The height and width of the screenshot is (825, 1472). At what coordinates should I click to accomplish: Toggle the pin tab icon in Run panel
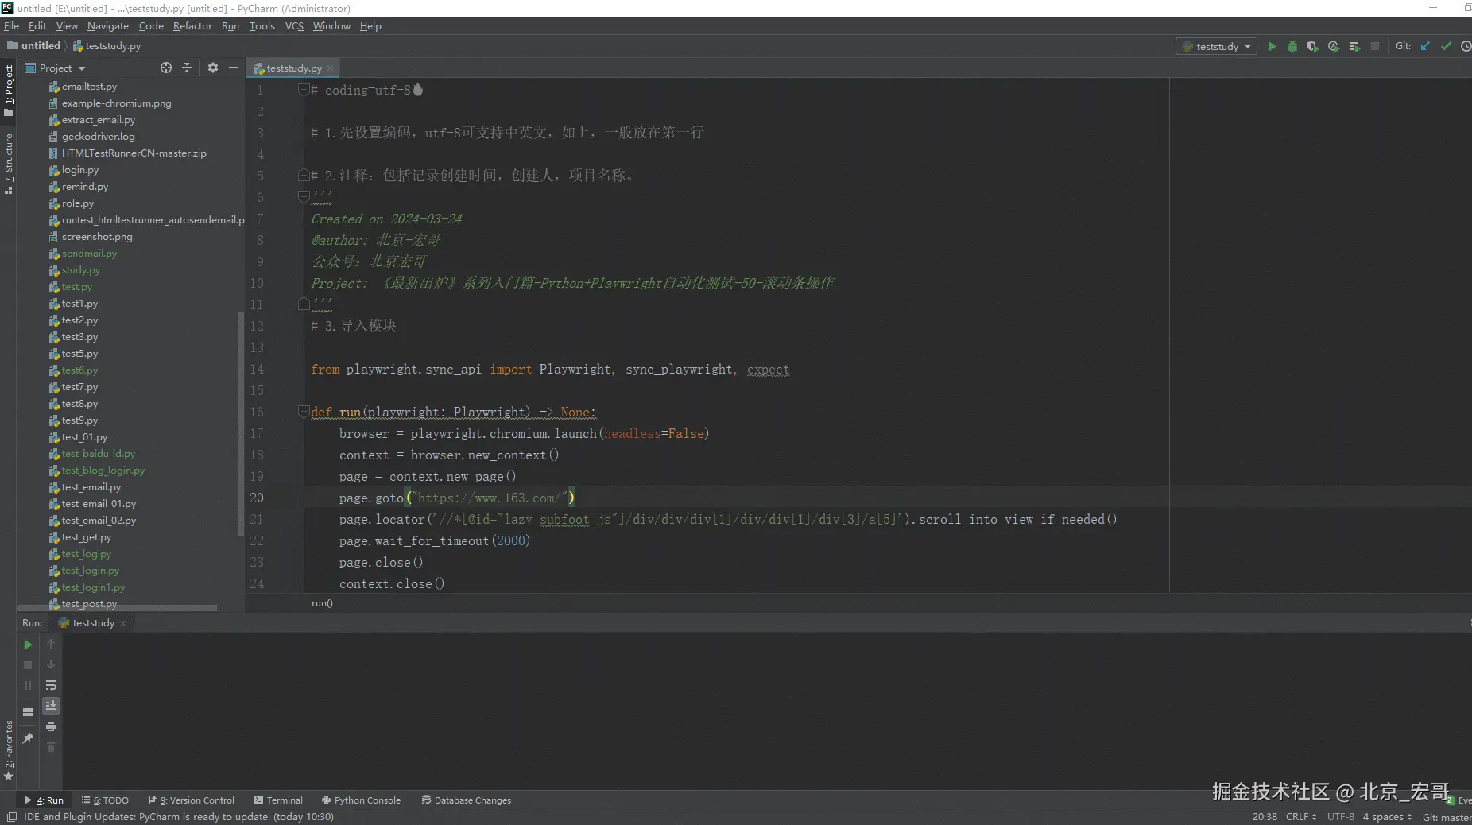(x=28, y=738)
